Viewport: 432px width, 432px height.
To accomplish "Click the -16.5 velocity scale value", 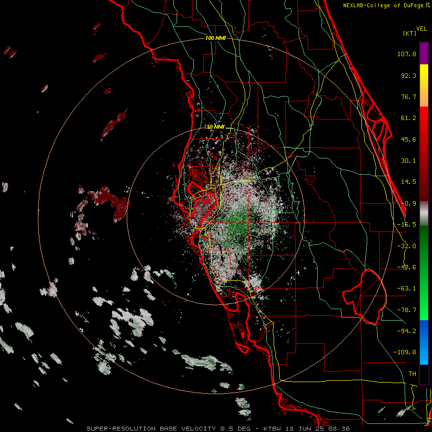I will pyautogui.click(x=407, y=225).
